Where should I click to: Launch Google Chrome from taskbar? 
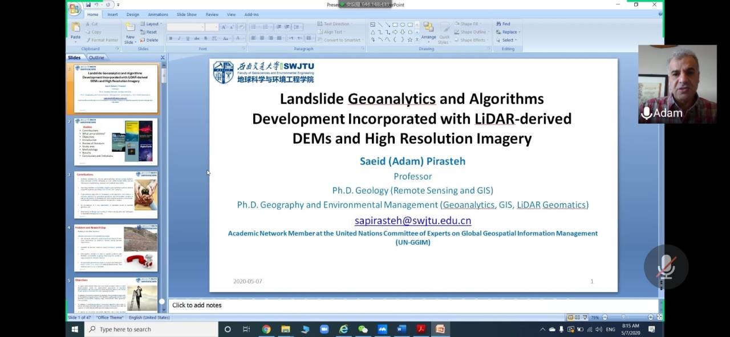click(x=266, y=329)
